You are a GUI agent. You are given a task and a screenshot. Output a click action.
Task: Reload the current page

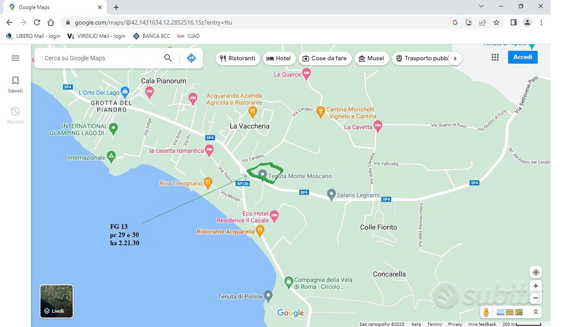[37, 22]
